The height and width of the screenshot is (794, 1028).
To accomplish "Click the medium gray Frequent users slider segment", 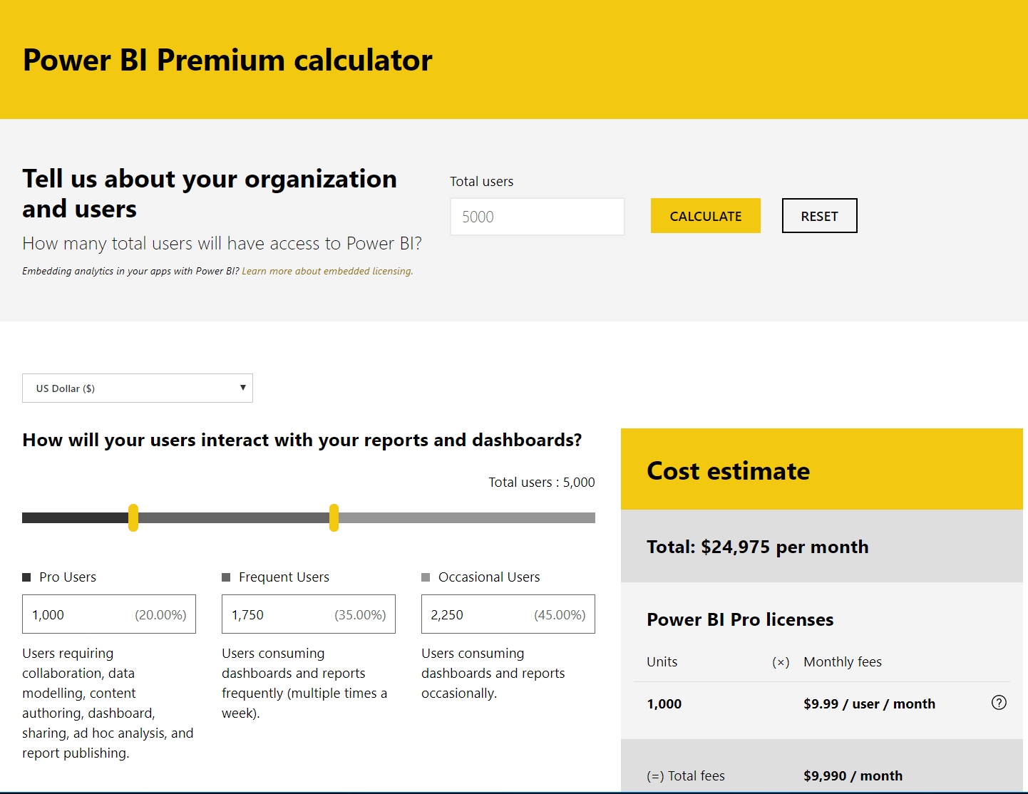I will pos(234,517).
